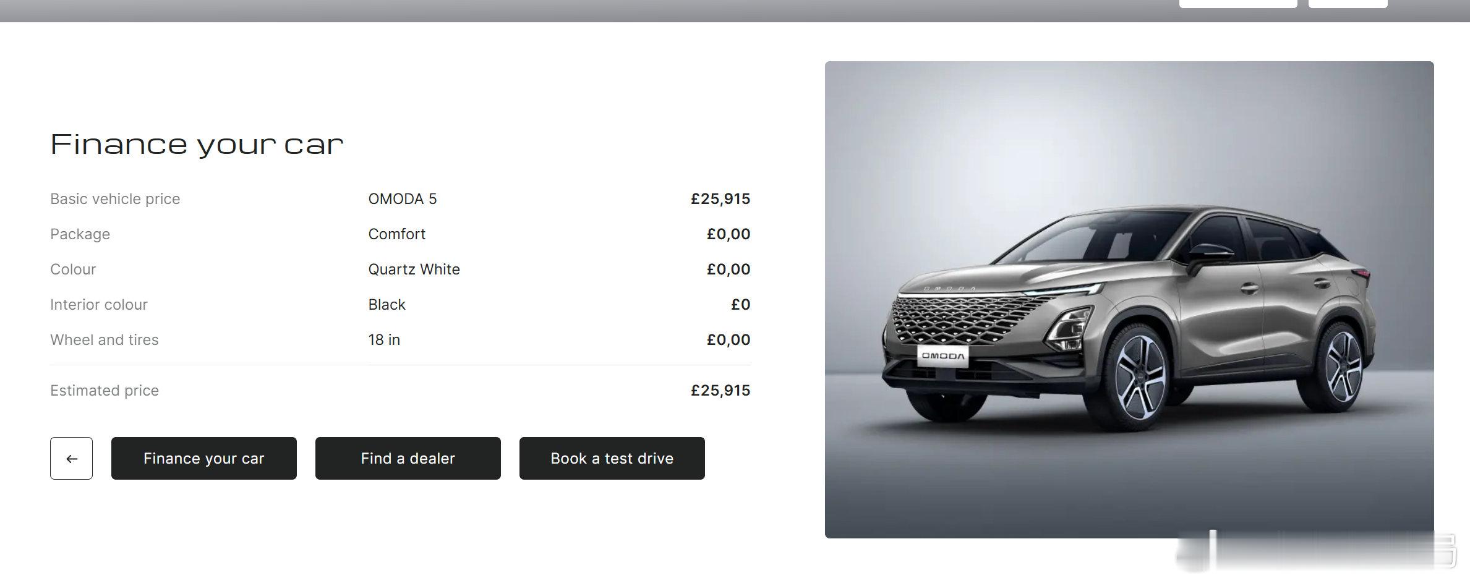Click the Find a dealer button
The width and height of the screenshot is (1470, 586).
(x=408, y=458)
